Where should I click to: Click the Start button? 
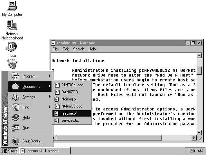(x=9, y=151)
